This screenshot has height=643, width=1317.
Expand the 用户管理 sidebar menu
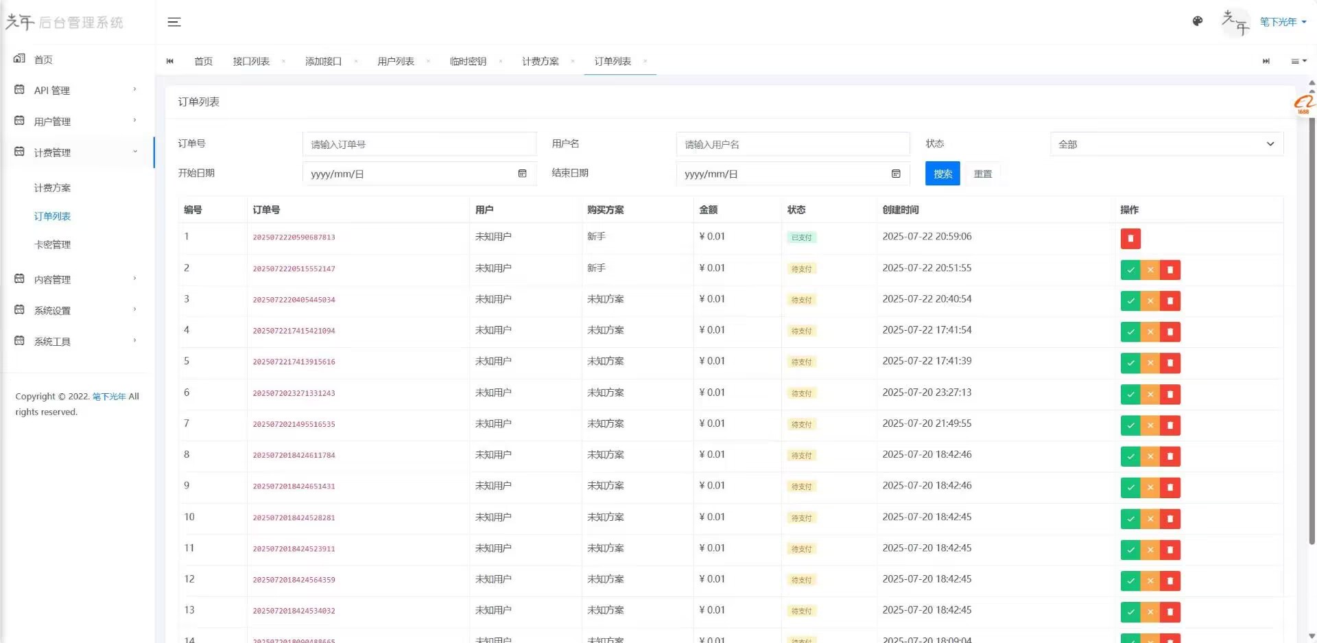tap(77, 121)
